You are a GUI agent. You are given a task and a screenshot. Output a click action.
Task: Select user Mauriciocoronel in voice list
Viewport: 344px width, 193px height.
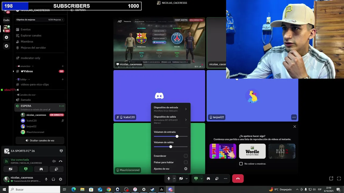point(40,132)
